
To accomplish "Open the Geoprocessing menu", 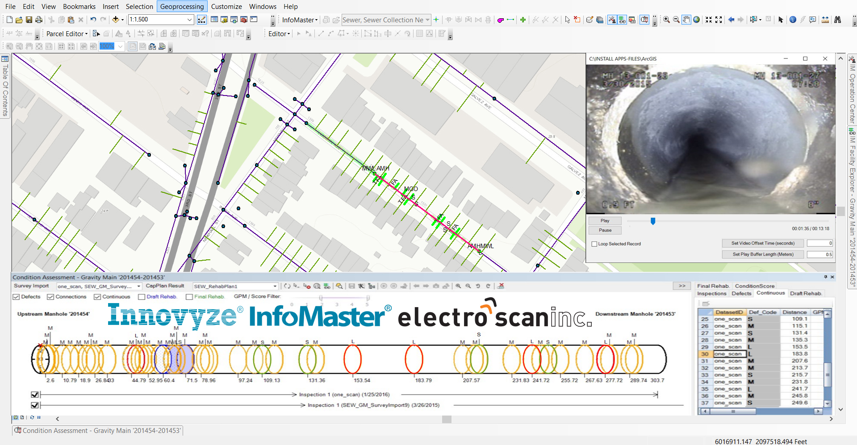I will click(x=182, y=6).
